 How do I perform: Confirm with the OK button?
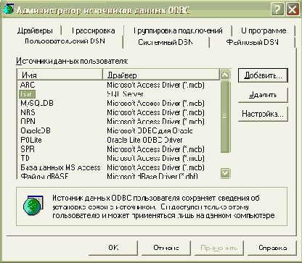[113, 248]
